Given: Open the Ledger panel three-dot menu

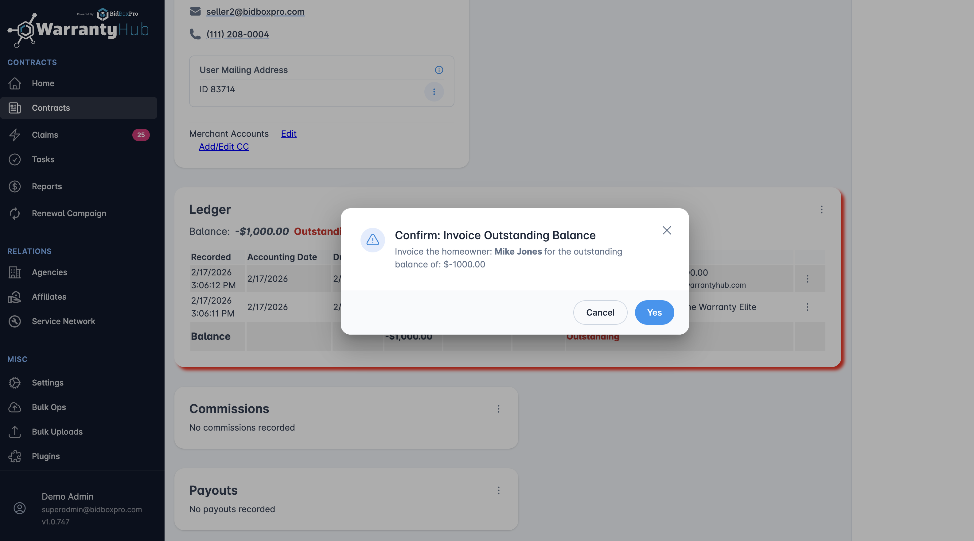Looking at the screenshot, I should click(821, 209).
